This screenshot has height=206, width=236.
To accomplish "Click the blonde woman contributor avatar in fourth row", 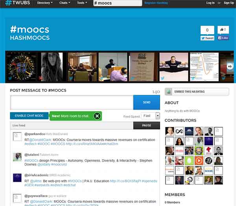I will tap(218, 160).
